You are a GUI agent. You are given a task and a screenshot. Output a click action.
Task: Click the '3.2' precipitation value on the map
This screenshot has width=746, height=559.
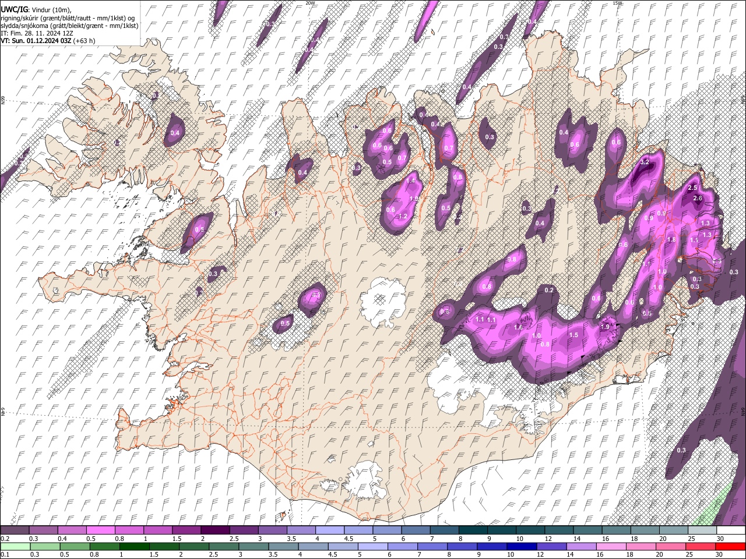click(x=645, y=162)
